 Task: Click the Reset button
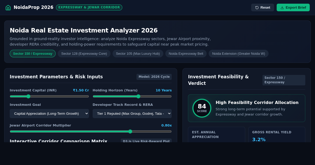point(262,8)
